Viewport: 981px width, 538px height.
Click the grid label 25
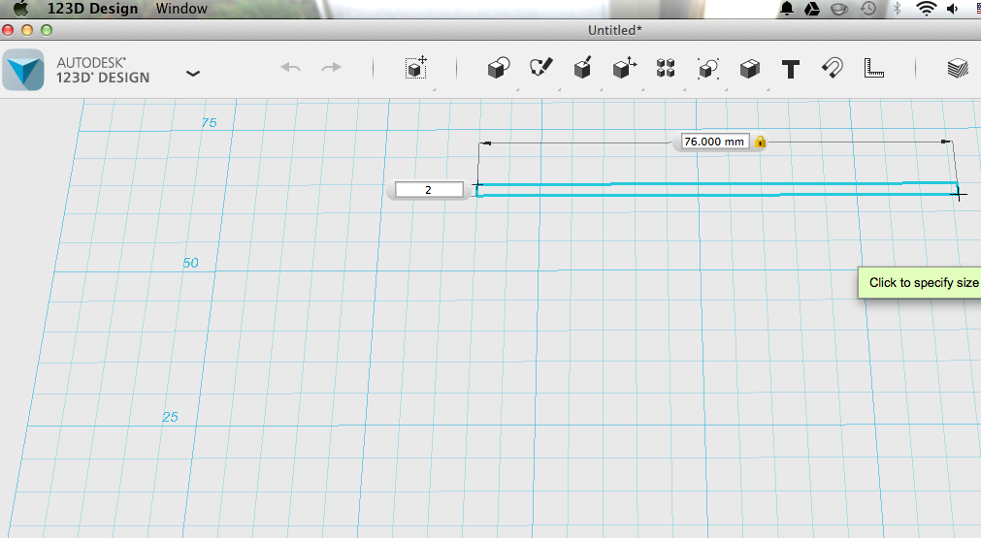pyautogui.click(x=170, y=417)
